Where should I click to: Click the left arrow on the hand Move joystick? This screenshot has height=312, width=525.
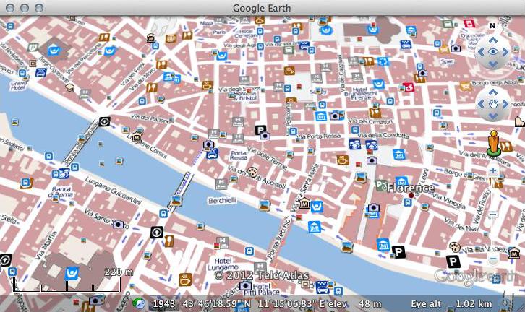[x=481, y=104]
